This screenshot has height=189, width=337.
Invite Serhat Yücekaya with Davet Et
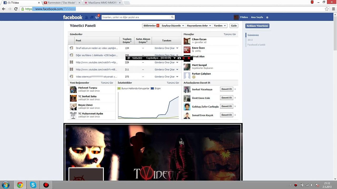tap(227, 89)
